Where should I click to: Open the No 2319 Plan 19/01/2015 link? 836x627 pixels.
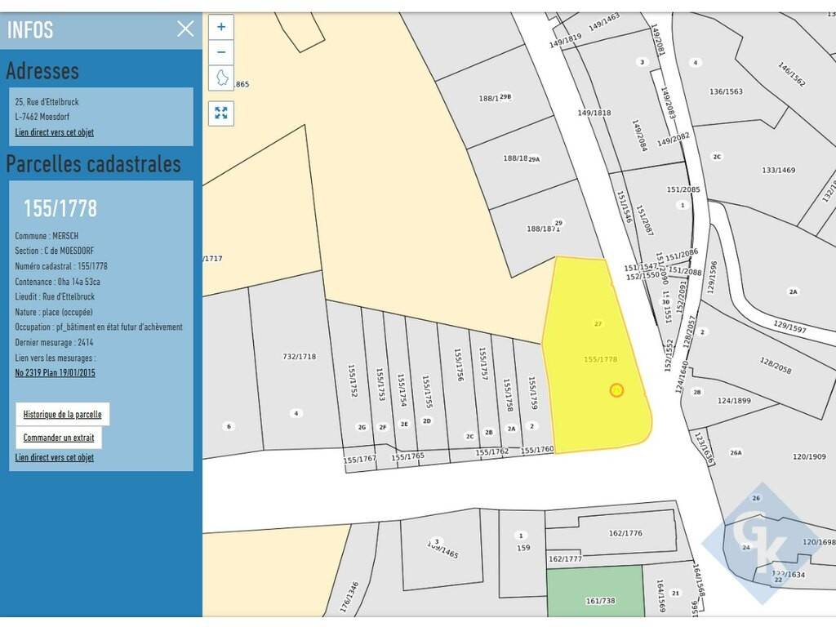[55, 372]
